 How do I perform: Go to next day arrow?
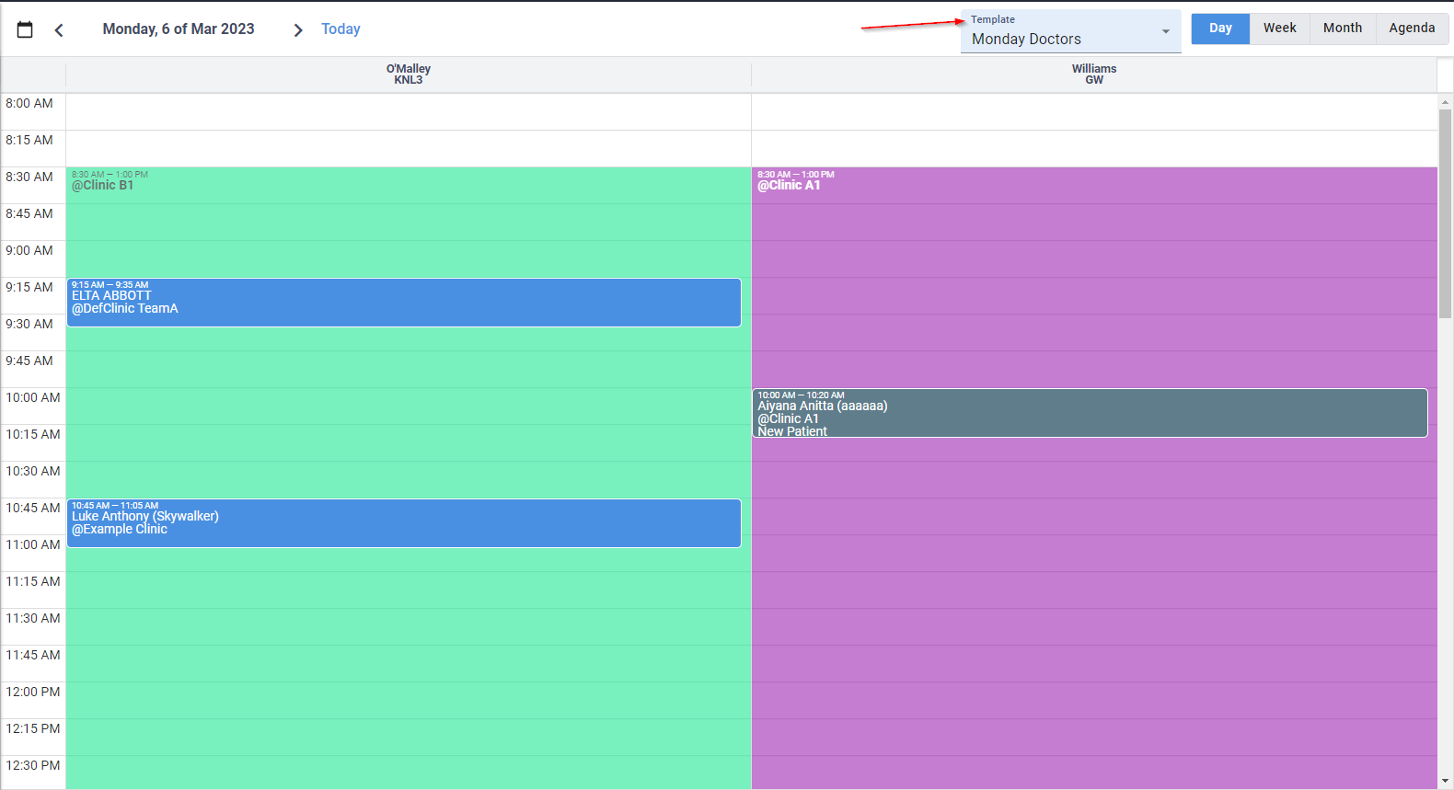point(297,30)
